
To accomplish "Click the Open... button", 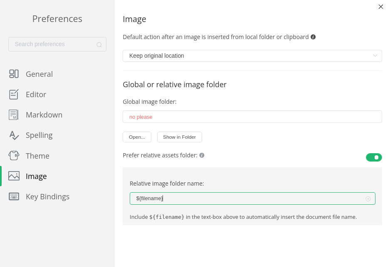I will point(137,137).
